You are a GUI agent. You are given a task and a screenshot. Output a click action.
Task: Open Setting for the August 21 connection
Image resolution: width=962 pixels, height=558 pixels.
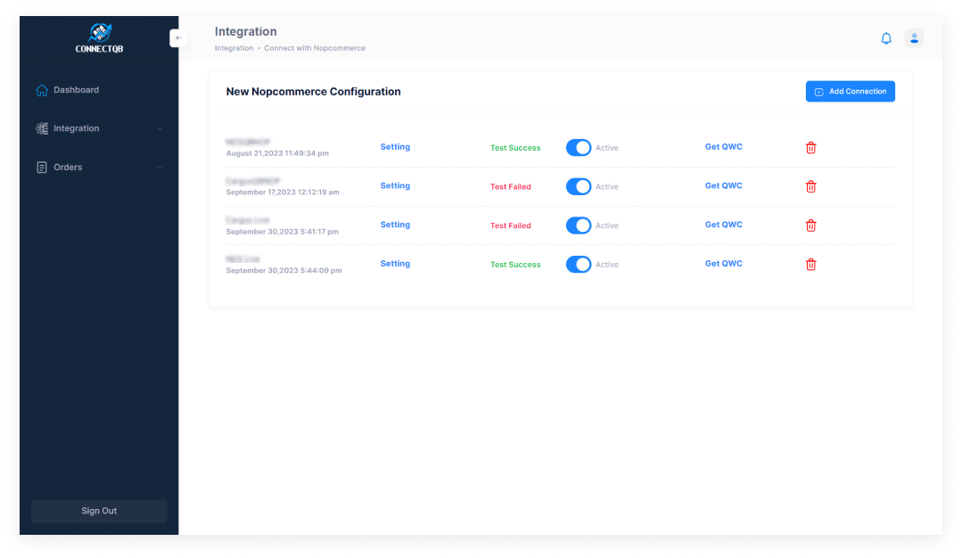tap(395, 147)
